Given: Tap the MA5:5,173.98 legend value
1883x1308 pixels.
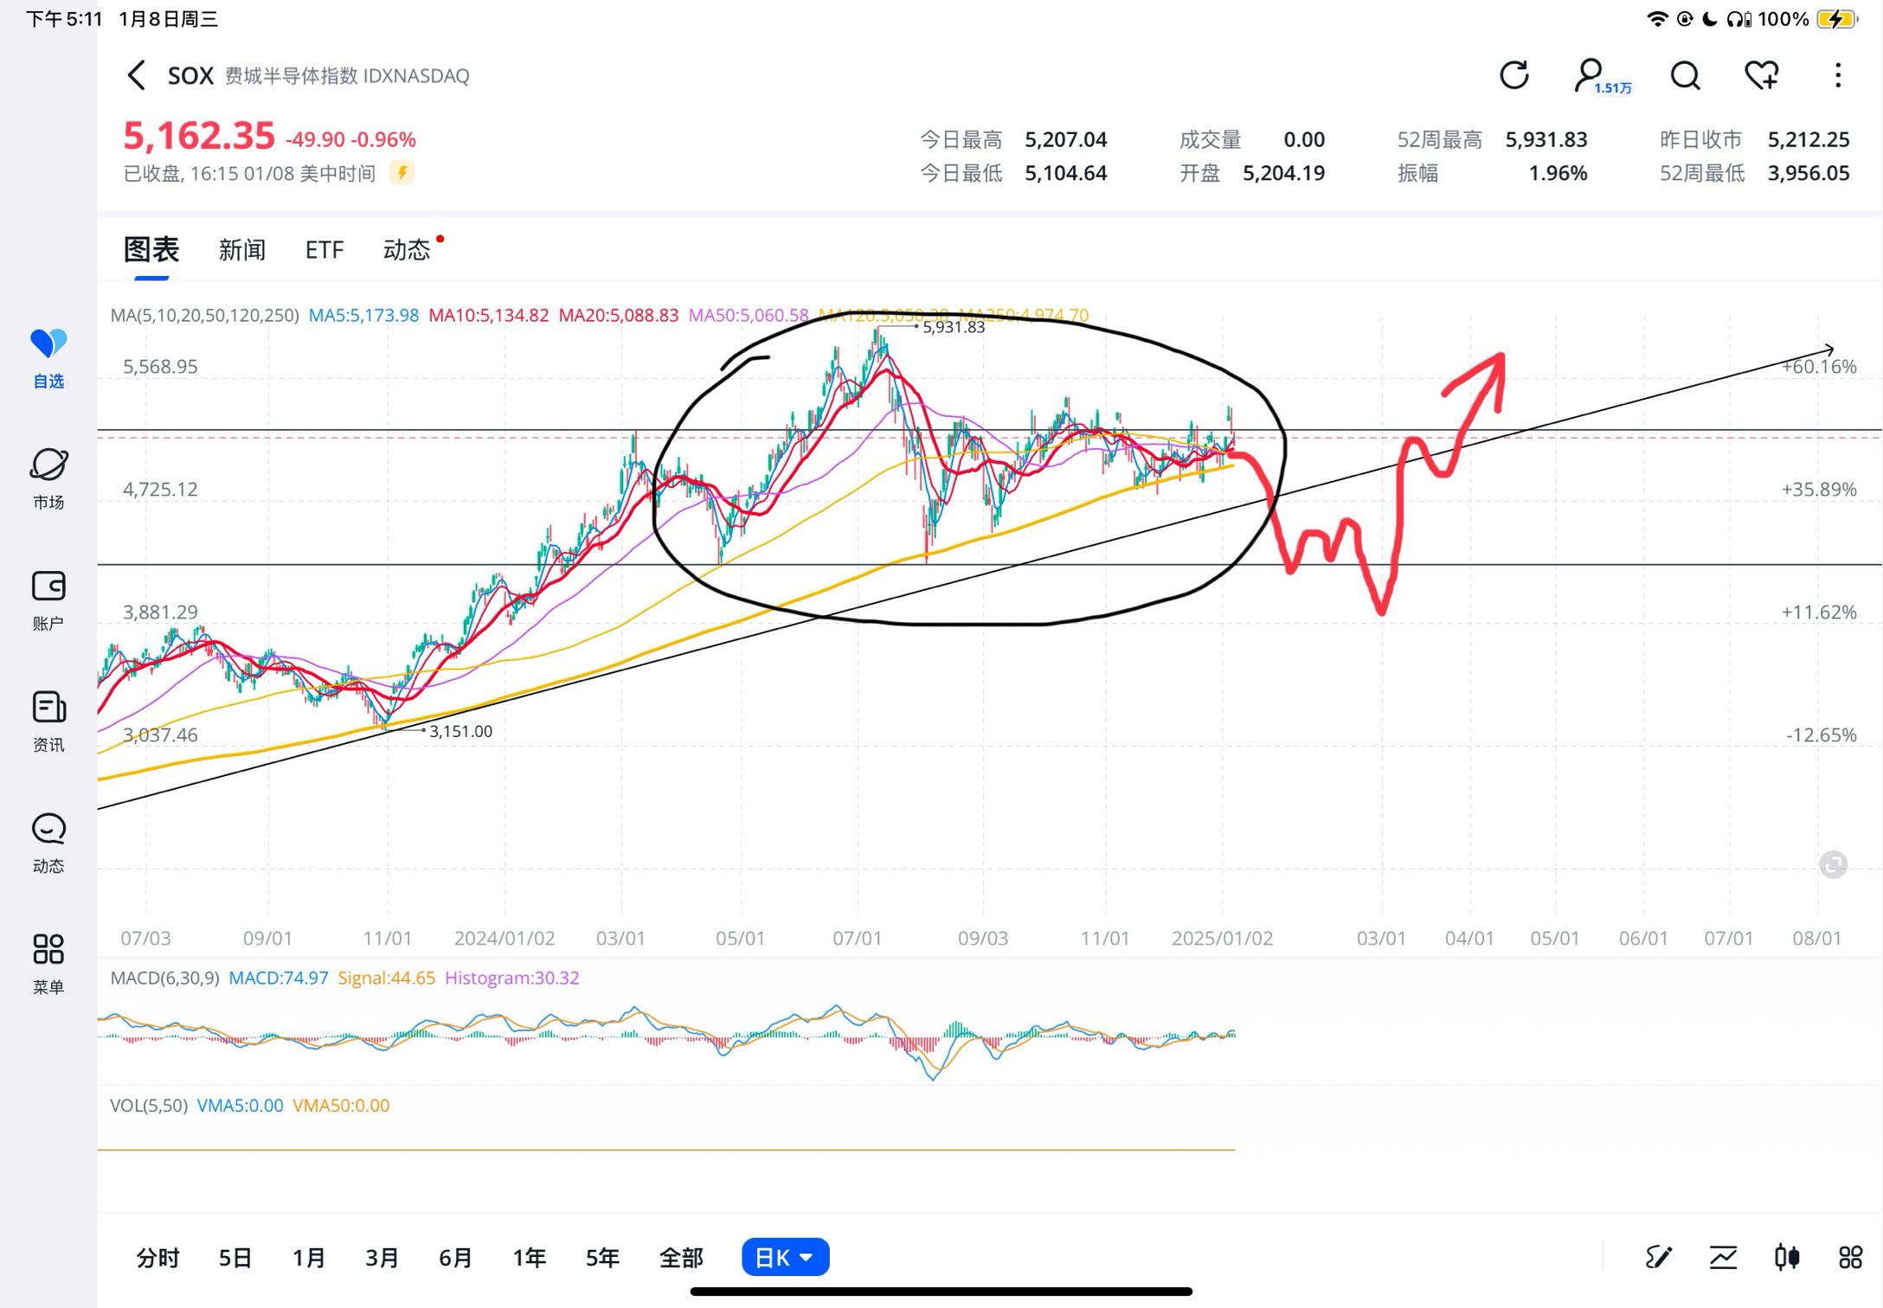Looking at the screenshot, I should [x=363, y=315].
